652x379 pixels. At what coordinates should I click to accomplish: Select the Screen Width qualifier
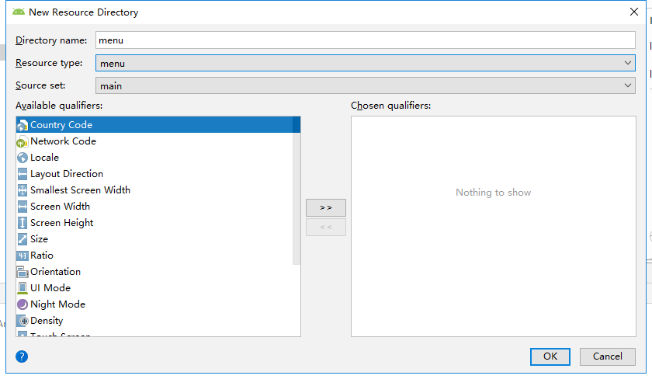[x=154, y=207]
